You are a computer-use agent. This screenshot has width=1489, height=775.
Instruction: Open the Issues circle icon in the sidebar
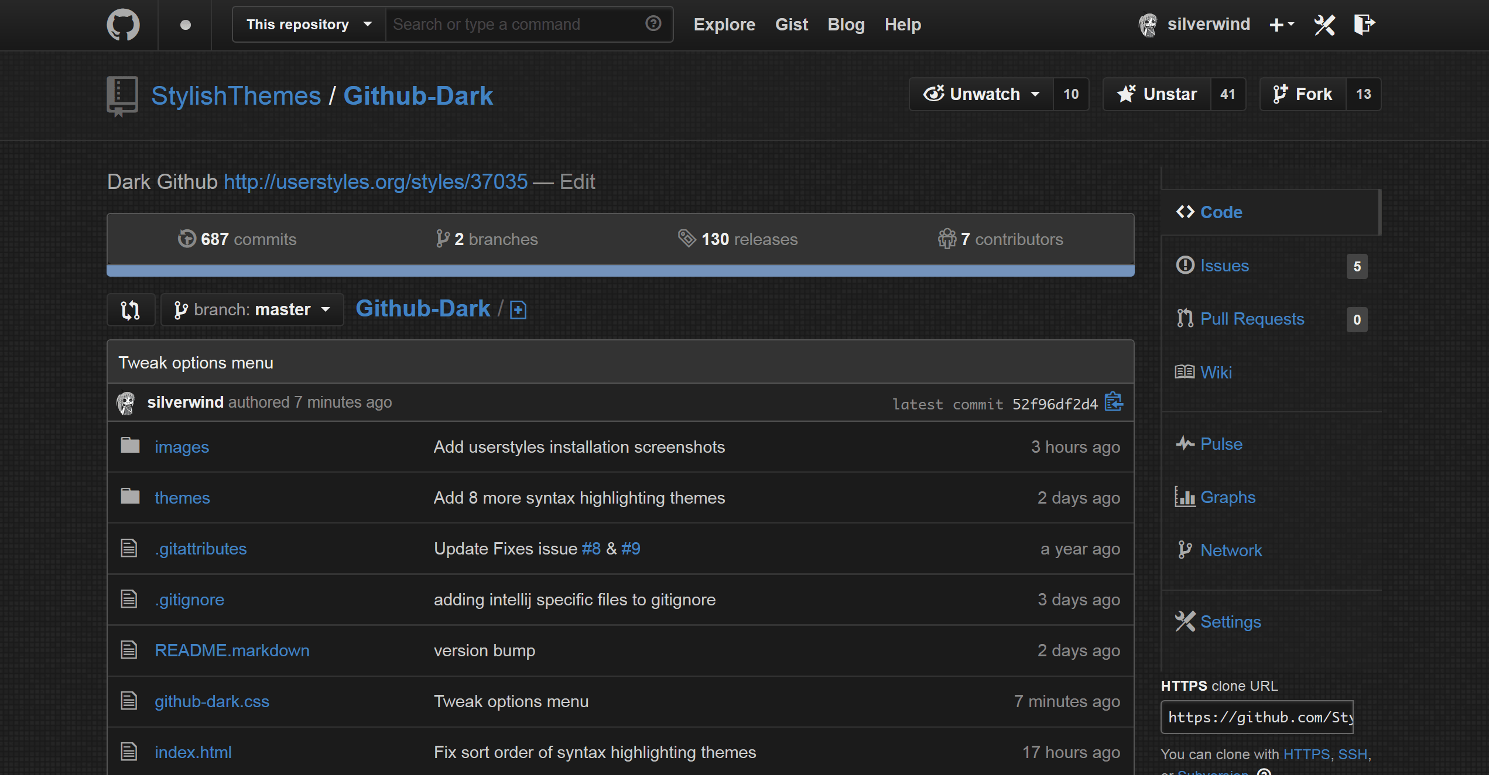[x=1185, y=265]
